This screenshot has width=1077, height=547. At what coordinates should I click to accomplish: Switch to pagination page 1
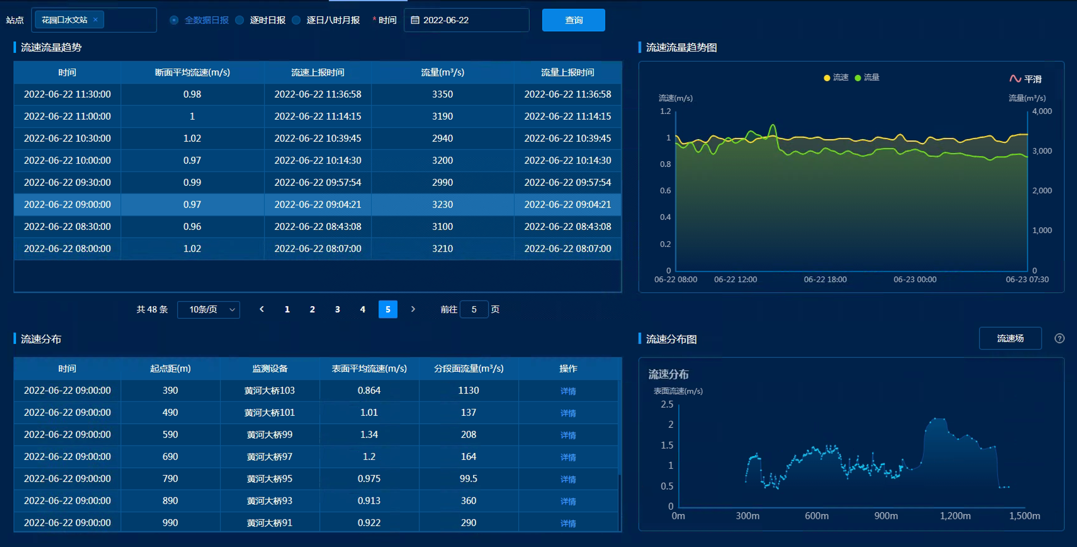287,309
